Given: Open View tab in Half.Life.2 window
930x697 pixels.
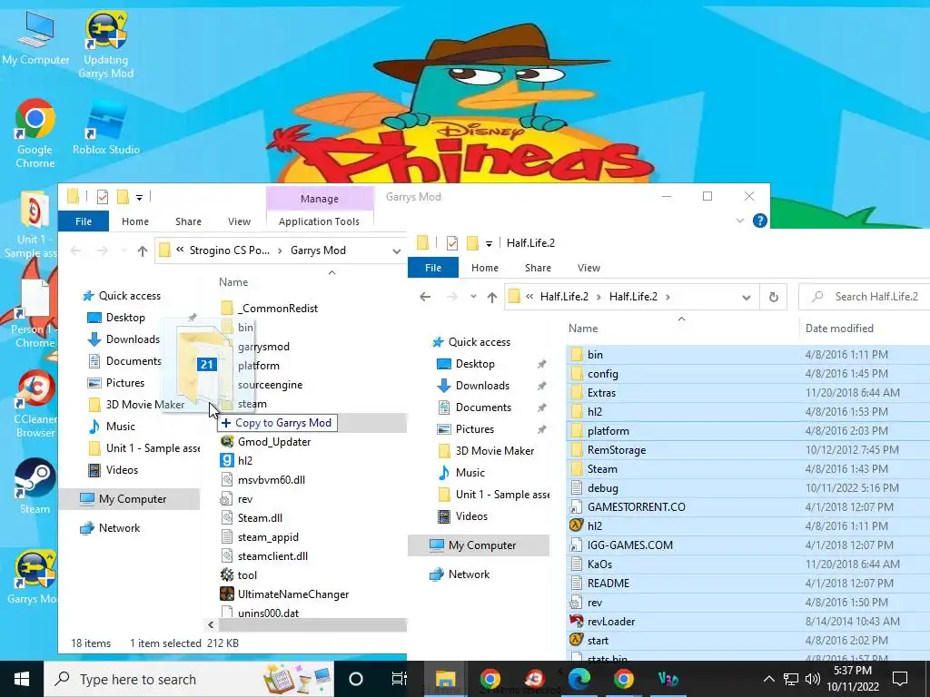Looking at the screenshot, I should click(x=589, y=268).
